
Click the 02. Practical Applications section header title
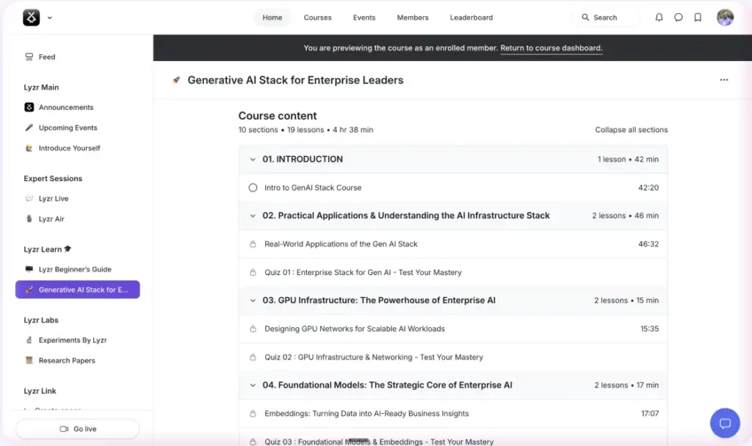point(405,216)
